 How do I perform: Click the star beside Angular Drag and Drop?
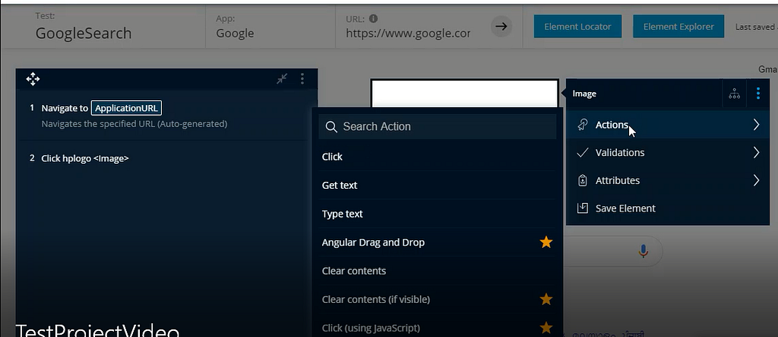point(546,242)
